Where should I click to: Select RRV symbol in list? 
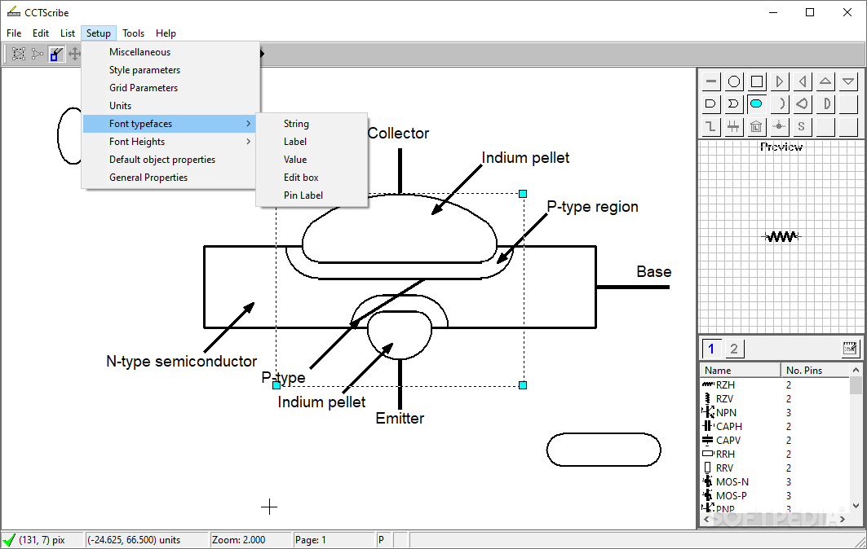point(775,468)
